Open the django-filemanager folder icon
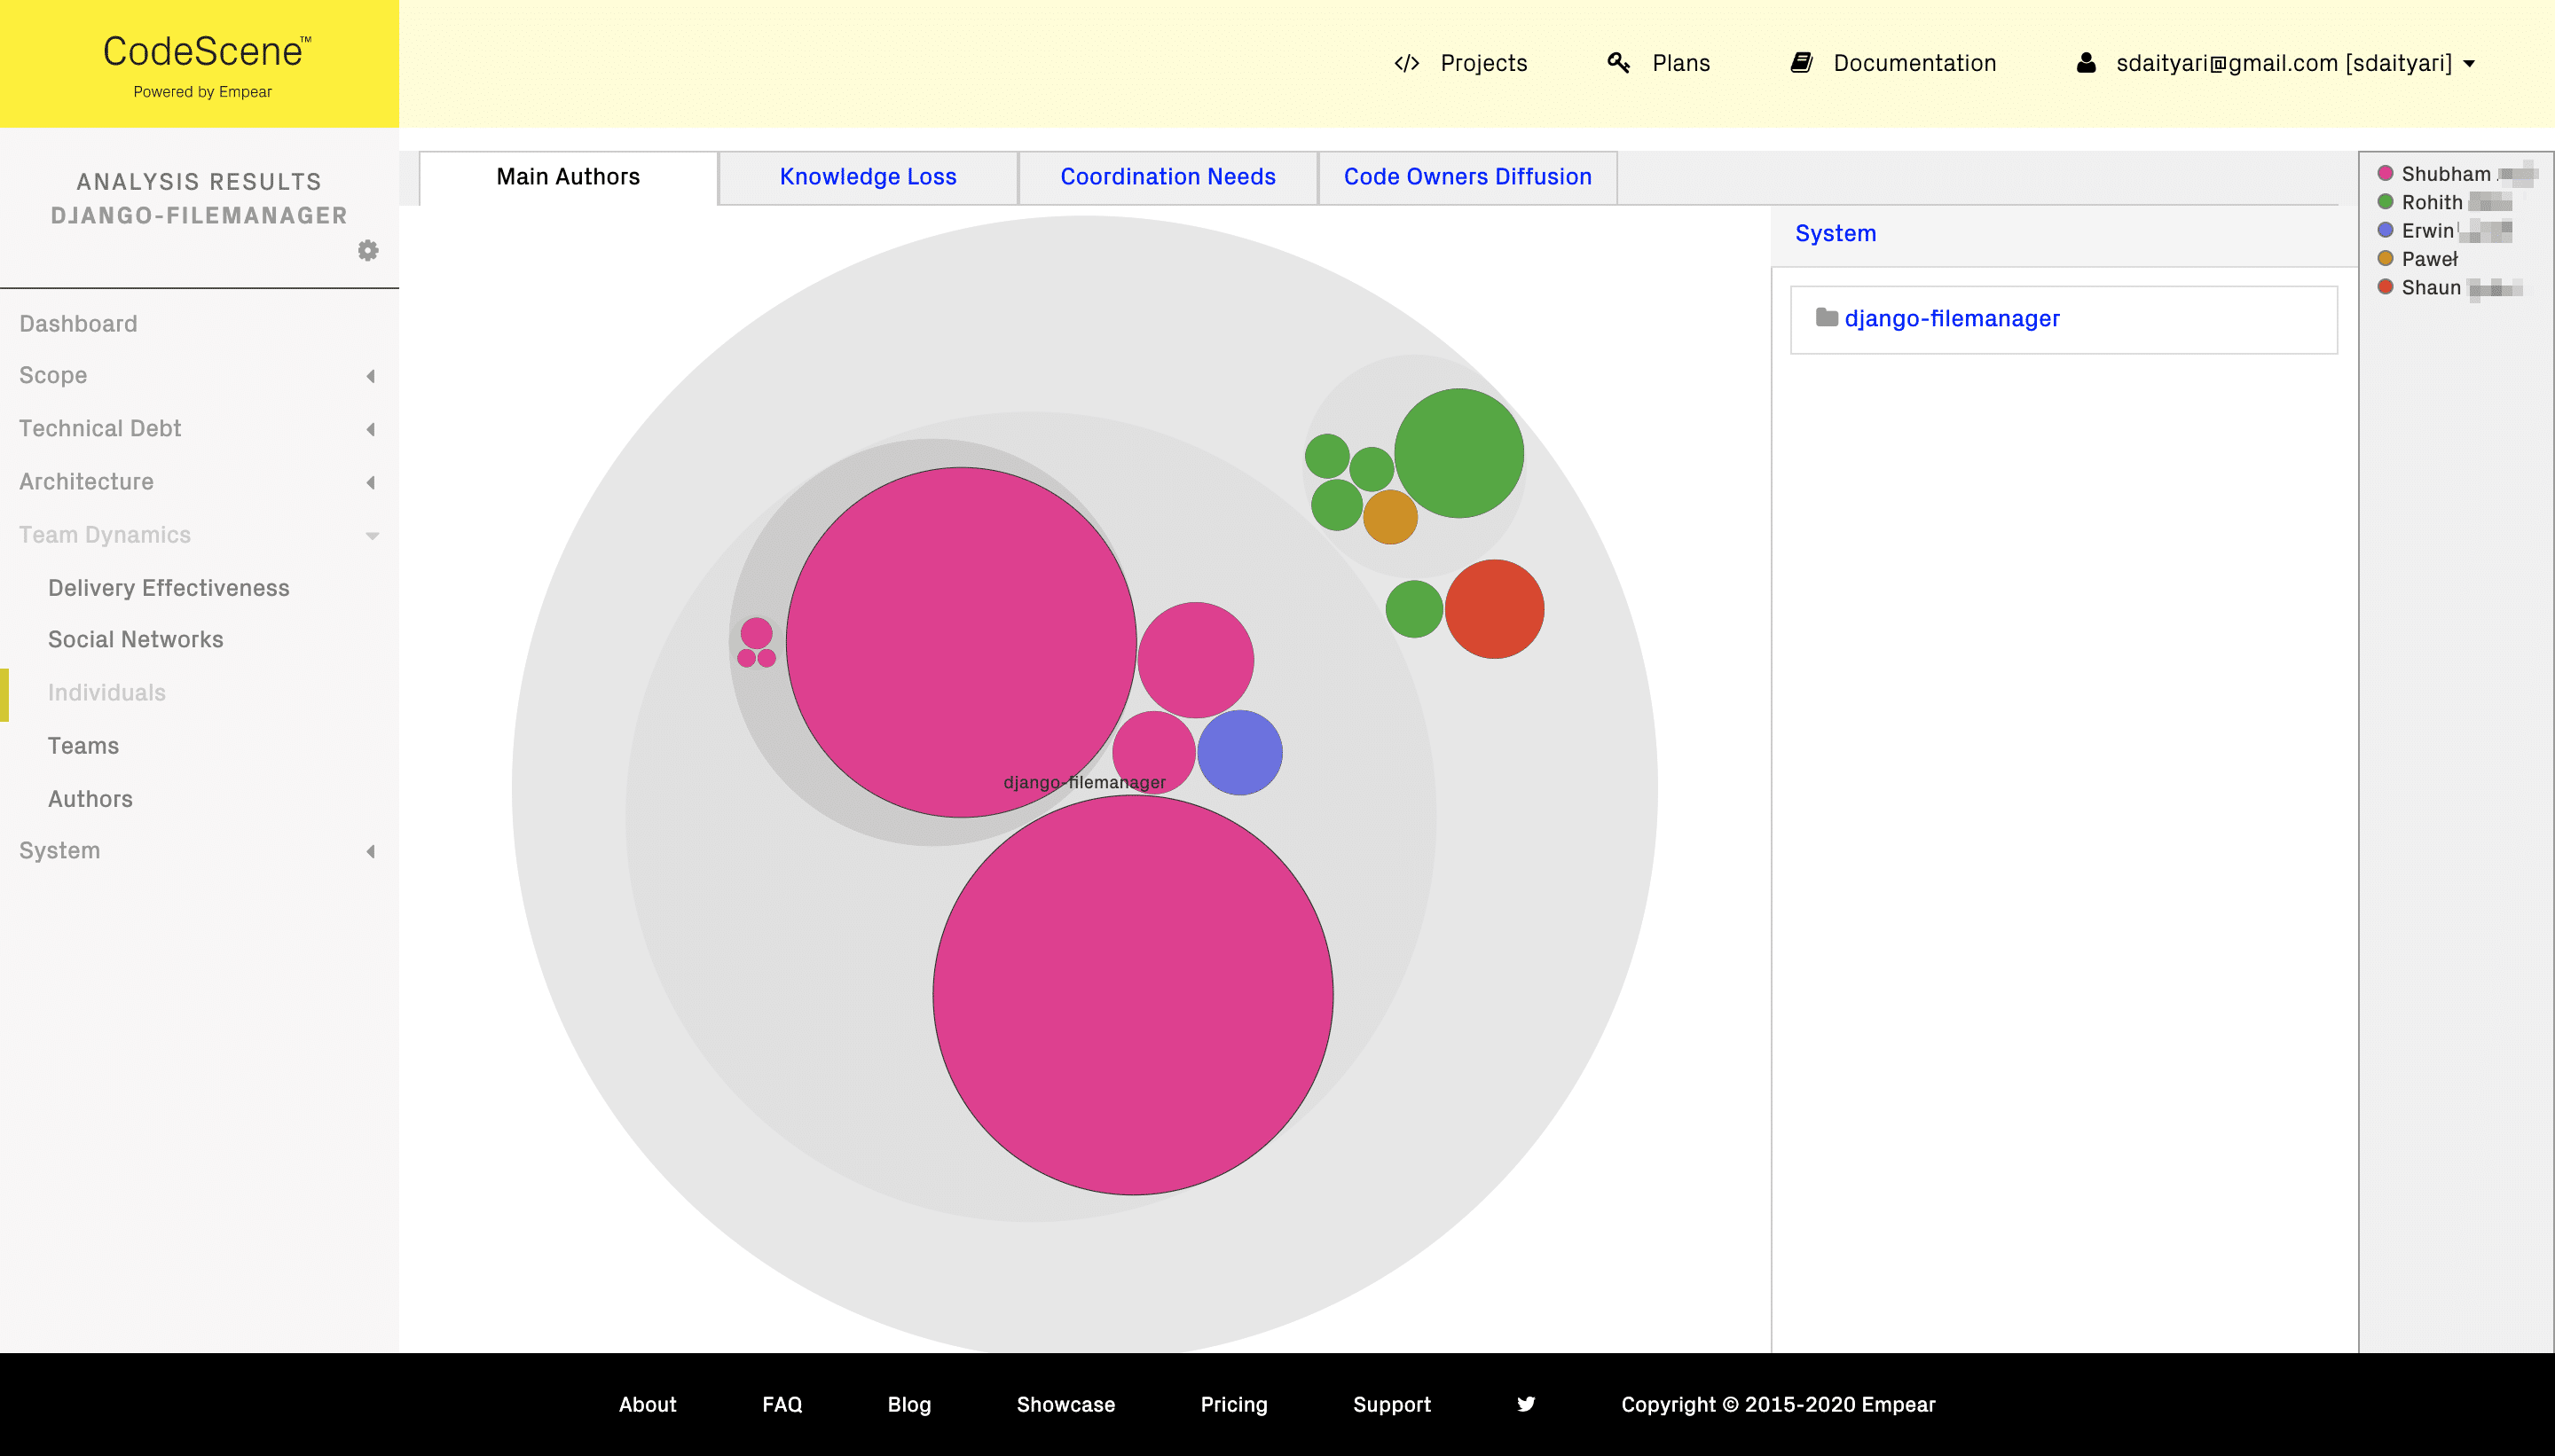Viewport: 2555px width, 1456px height. 1827,317
